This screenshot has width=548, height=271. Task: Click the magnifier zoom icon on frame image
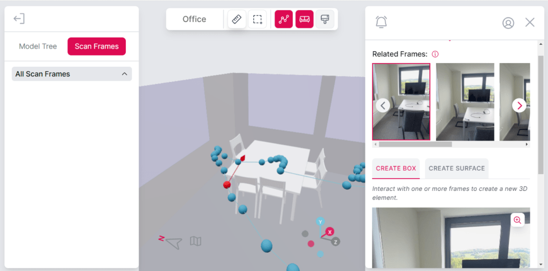coord(517,220)
